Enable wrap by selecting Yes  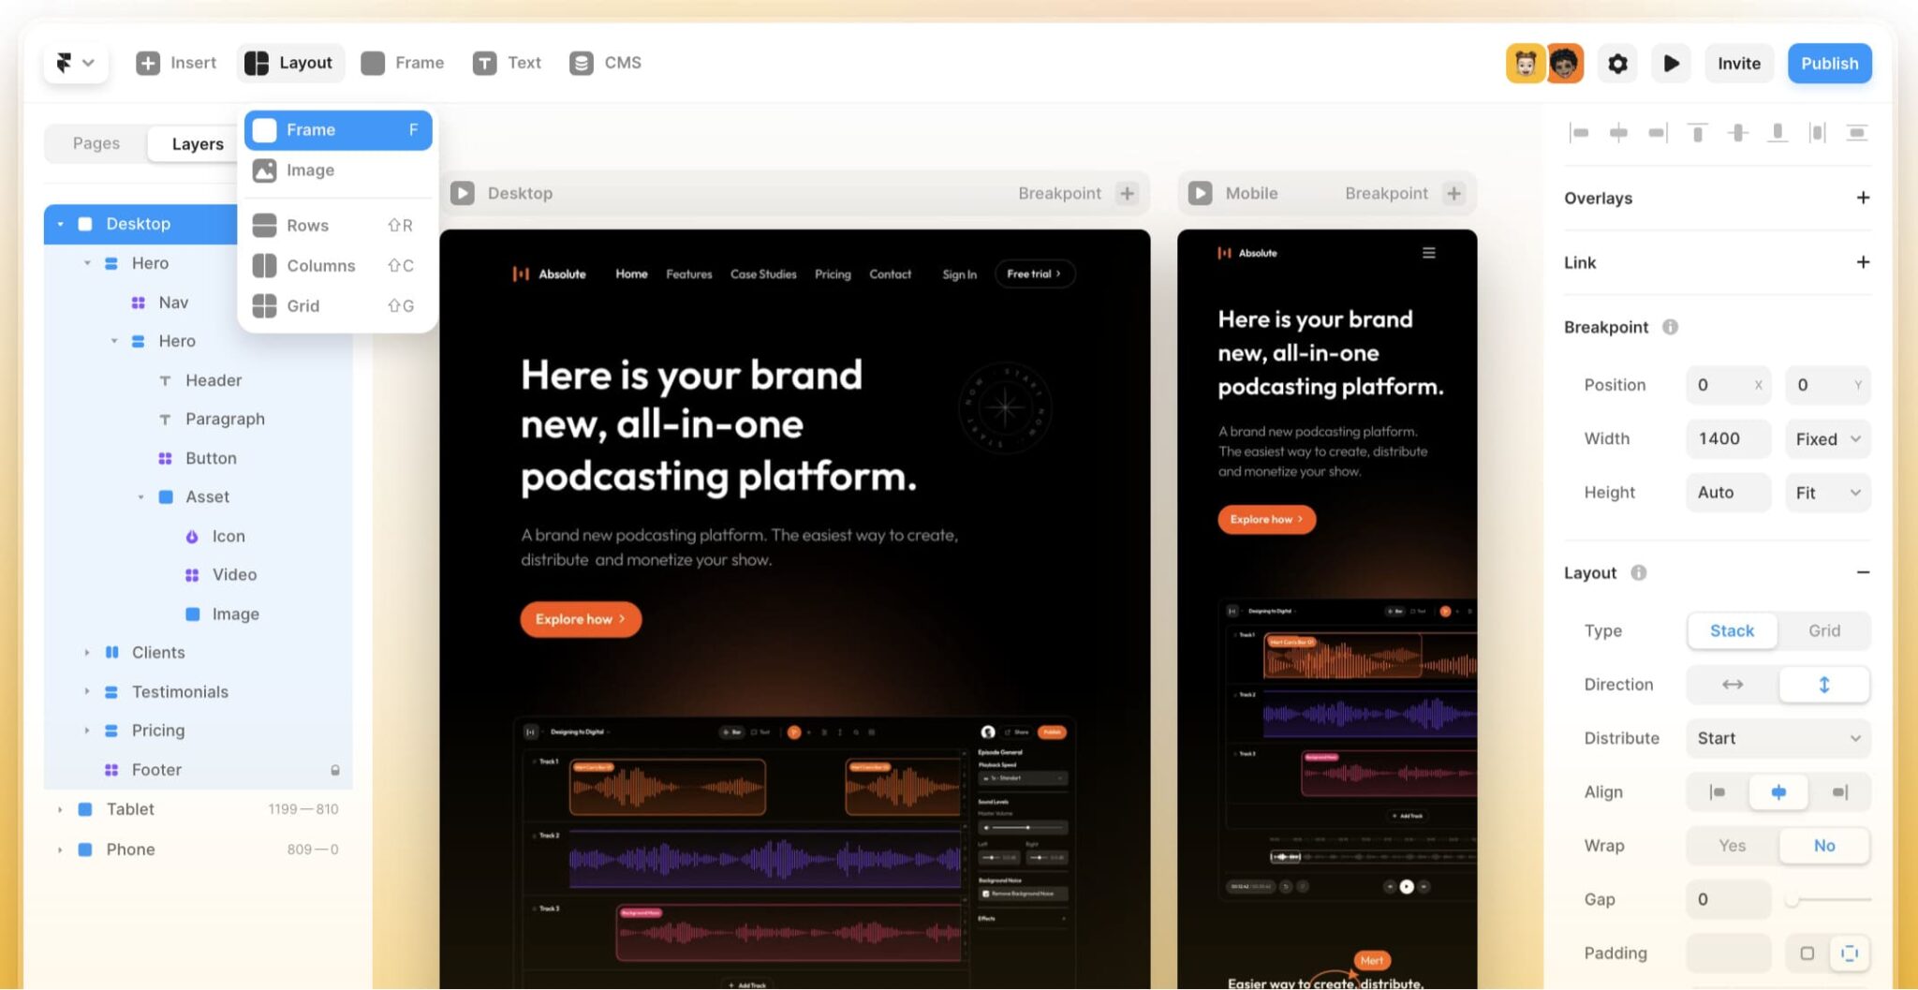[1732, 846]
